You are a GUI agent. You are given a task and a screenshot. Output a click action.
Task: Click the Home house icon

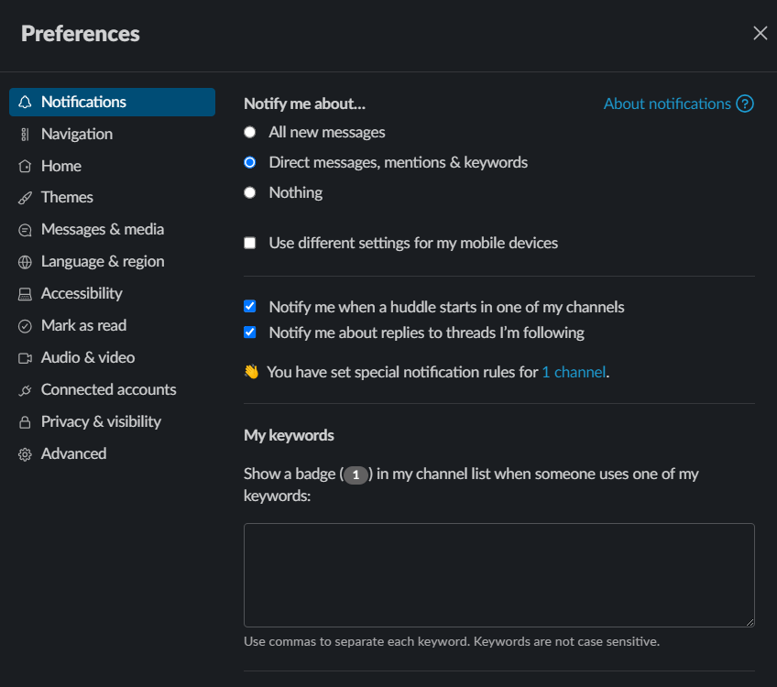[25, 166]
